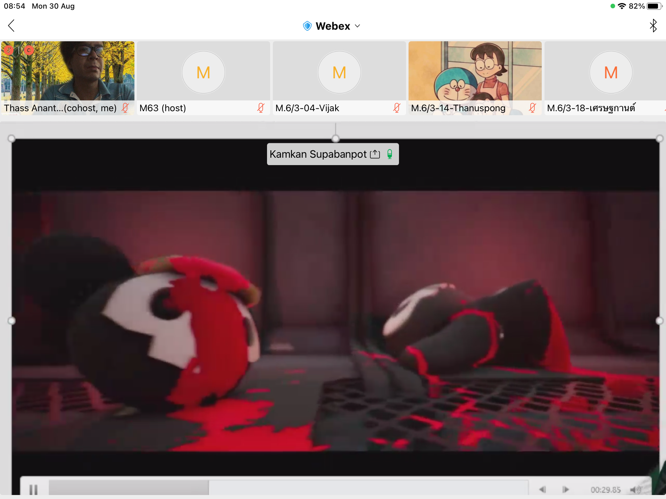Tap the M avatar of M.6/3-18
This screenshot has height=499, width=666.
pyautogui.click(x=611, y=72)
